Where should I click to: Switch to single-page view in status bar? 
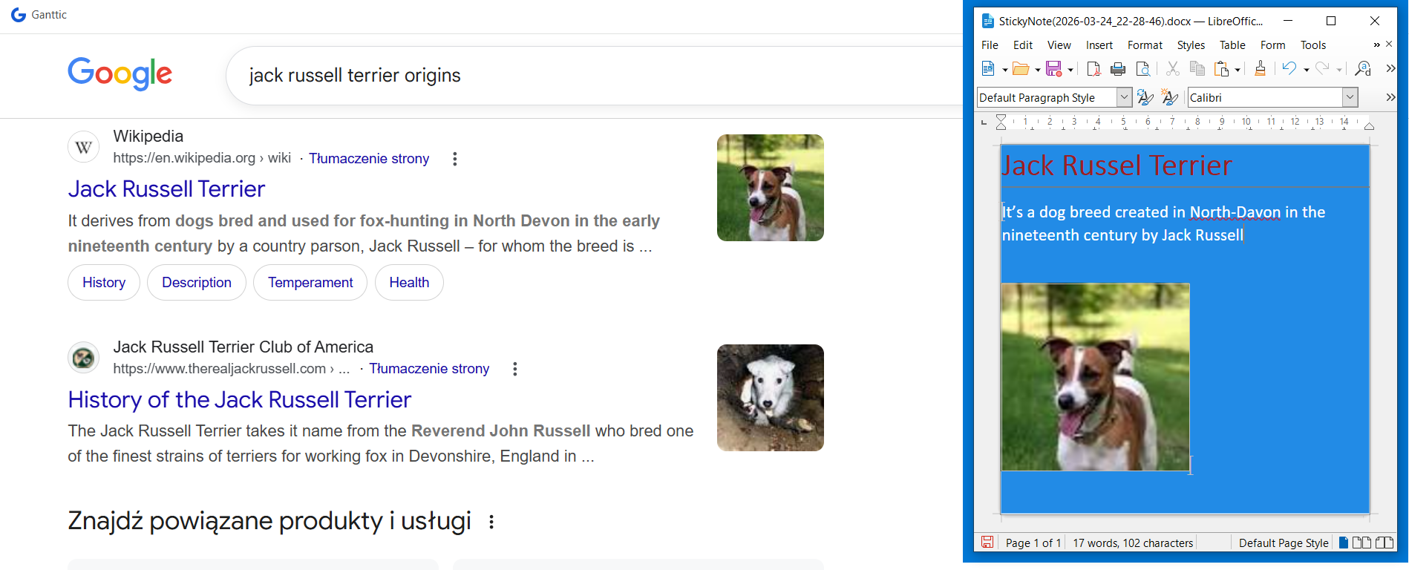pyautogui.click(x=1343, y=543)
